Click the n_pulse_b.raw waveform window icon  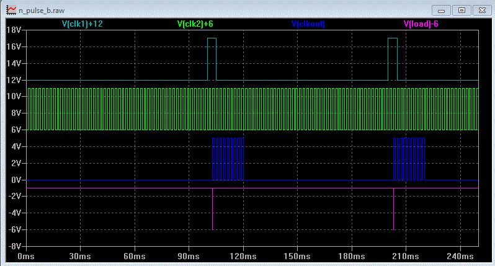(x=11, y=10)
